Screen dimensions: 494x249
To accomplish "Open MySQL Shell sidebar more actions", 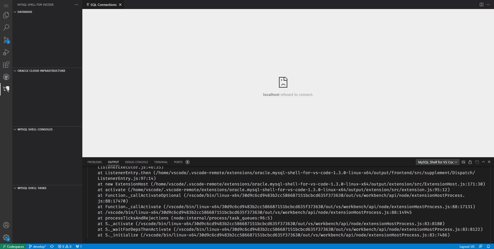I will [76, 5].
